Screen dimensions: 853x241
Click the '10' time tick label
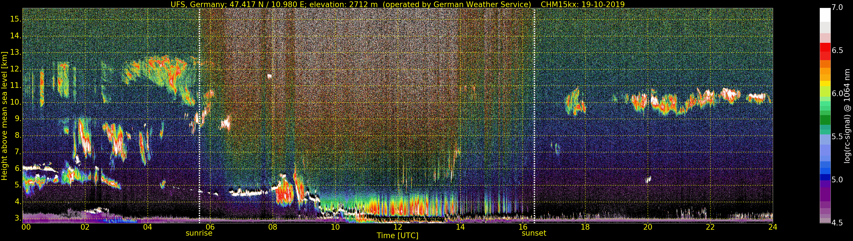335,227
